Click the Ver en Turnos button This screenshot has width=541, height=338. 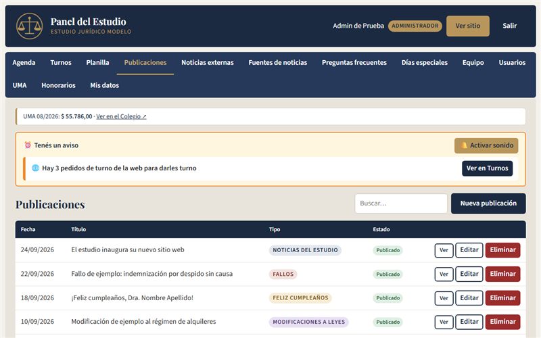click(x=487, y=168)
